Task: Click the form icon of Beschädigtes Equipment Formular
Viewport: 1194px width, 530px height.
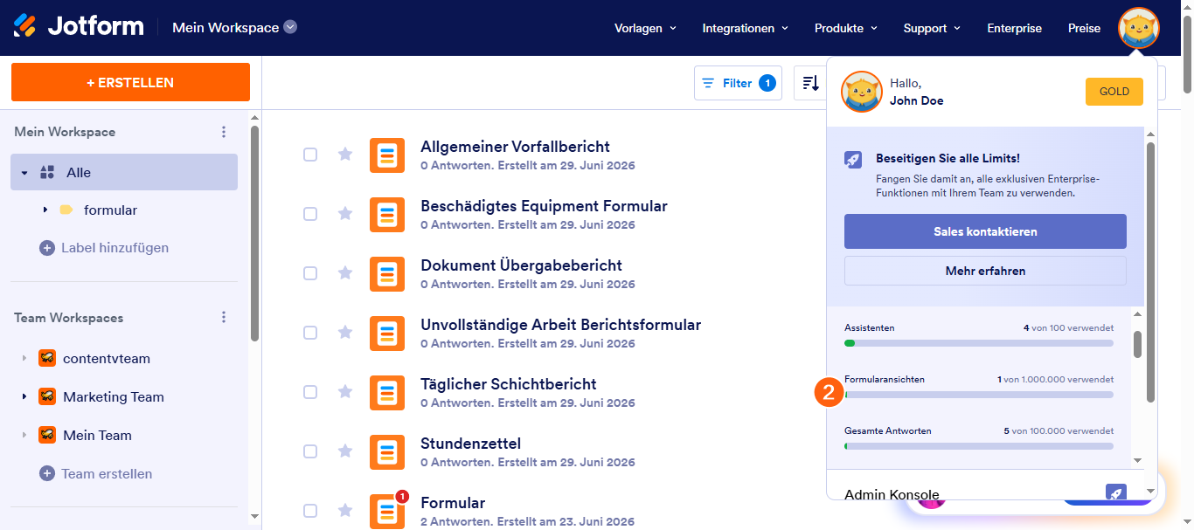Action: [387, 215]
